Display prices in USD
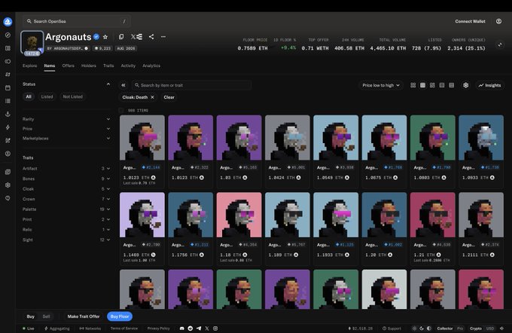 [490, 328]
